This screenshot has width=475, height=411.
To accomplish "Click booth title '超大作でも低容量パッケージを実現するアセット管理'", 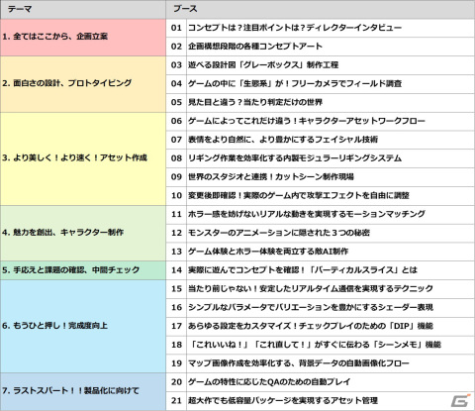I will click(x=283, y=401).
